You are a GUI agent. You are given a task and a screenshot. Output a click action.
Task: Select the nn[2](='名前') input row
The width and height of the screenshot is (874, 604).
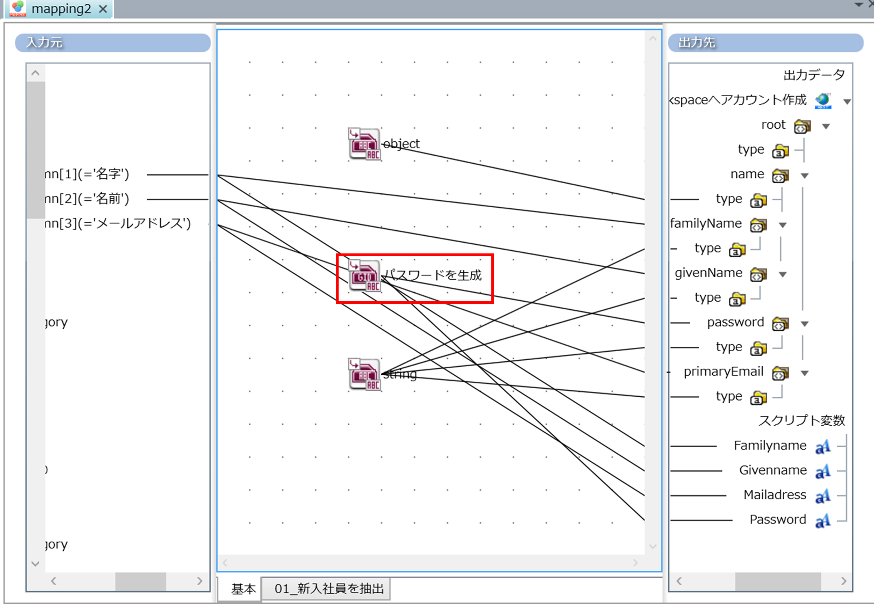[88, 199]
